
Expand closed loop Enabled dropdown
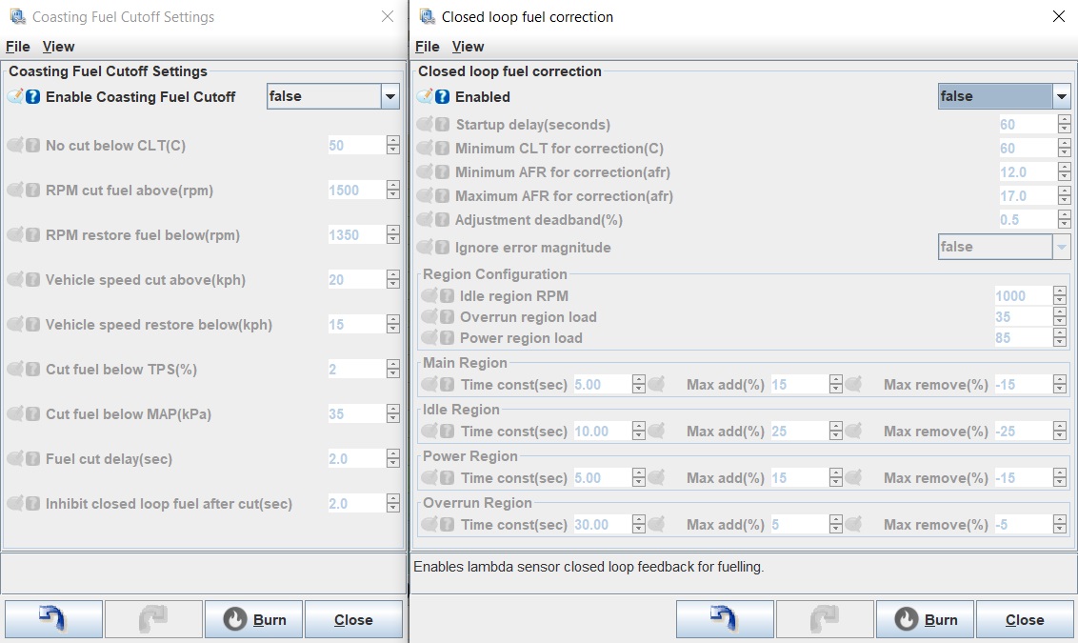coord(1061,96)
